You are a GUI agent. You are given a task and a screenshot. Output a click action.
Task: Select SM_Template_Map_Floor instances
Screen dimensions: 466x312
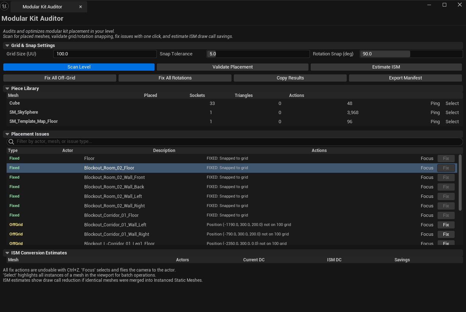(x=452, y=122)
